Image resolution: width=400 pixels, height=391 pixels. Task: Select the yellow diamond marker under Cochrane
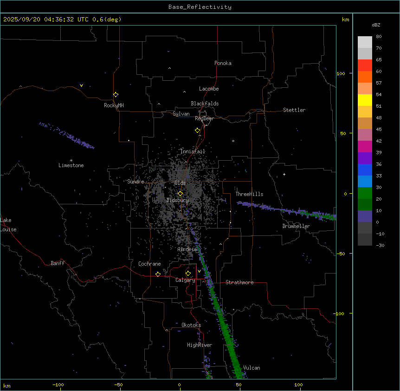coord(158,274)
